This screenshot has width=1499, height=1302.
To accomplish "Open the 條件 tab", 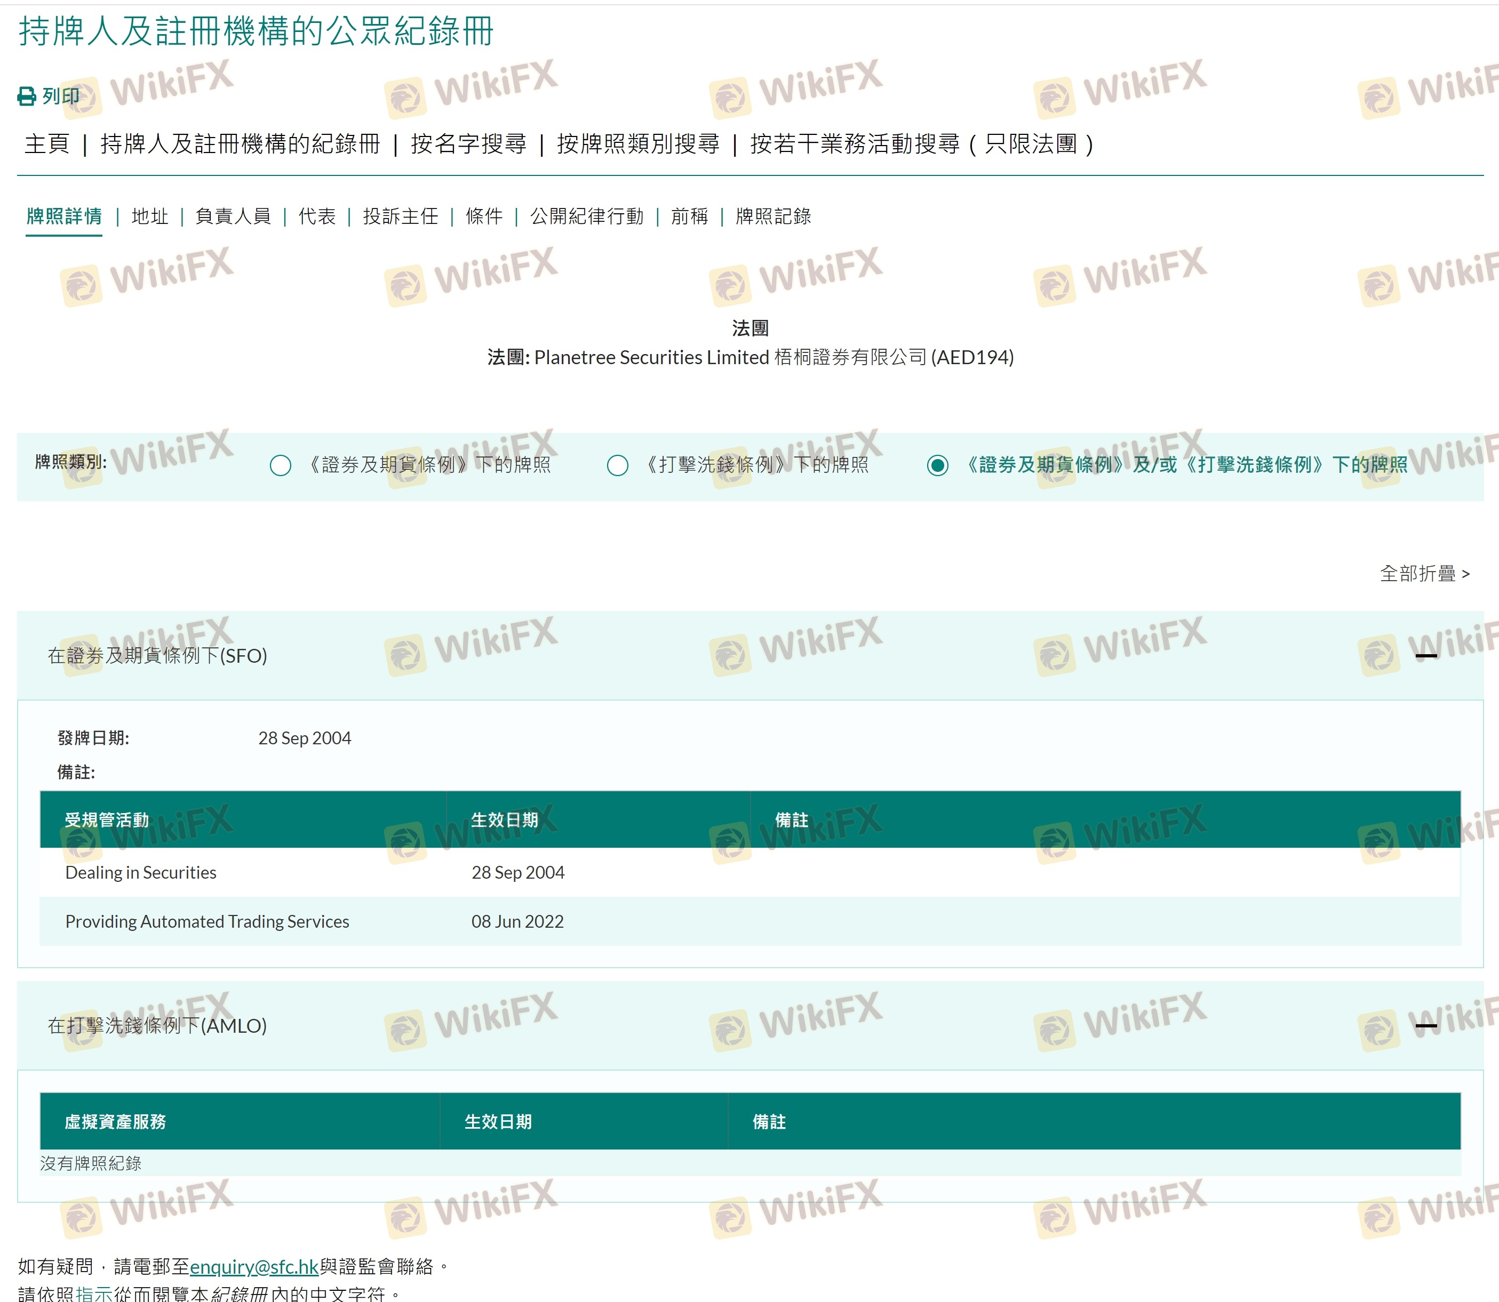I will pyautogui.click(x=484, y=216).
